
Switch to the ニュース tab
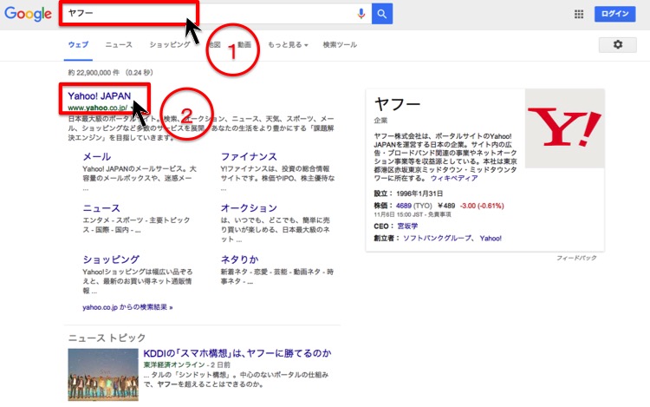click(119, 44)
